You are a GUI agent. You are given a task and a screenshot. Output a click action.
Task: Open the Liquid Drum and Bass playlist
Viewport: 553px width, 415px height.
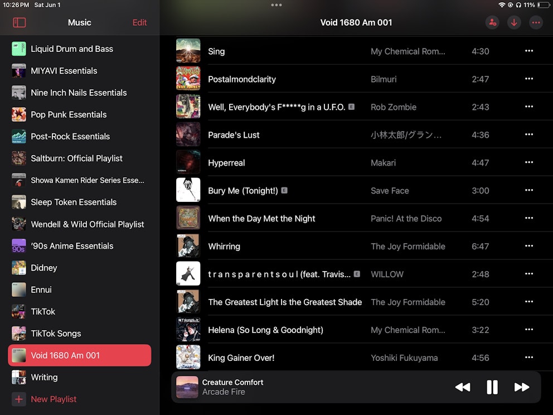(80, 49)
